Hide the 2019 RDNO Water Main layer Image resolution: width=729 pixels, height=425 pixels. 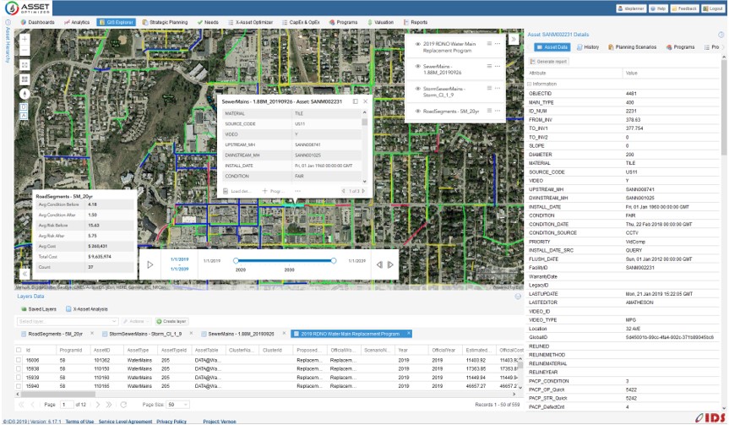(x=417, y=43)
